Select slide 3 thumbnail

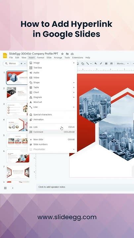click(x=17, y=109)
